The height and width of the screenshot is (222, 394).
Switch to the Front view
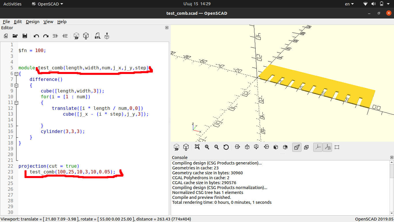coord(276,147)
